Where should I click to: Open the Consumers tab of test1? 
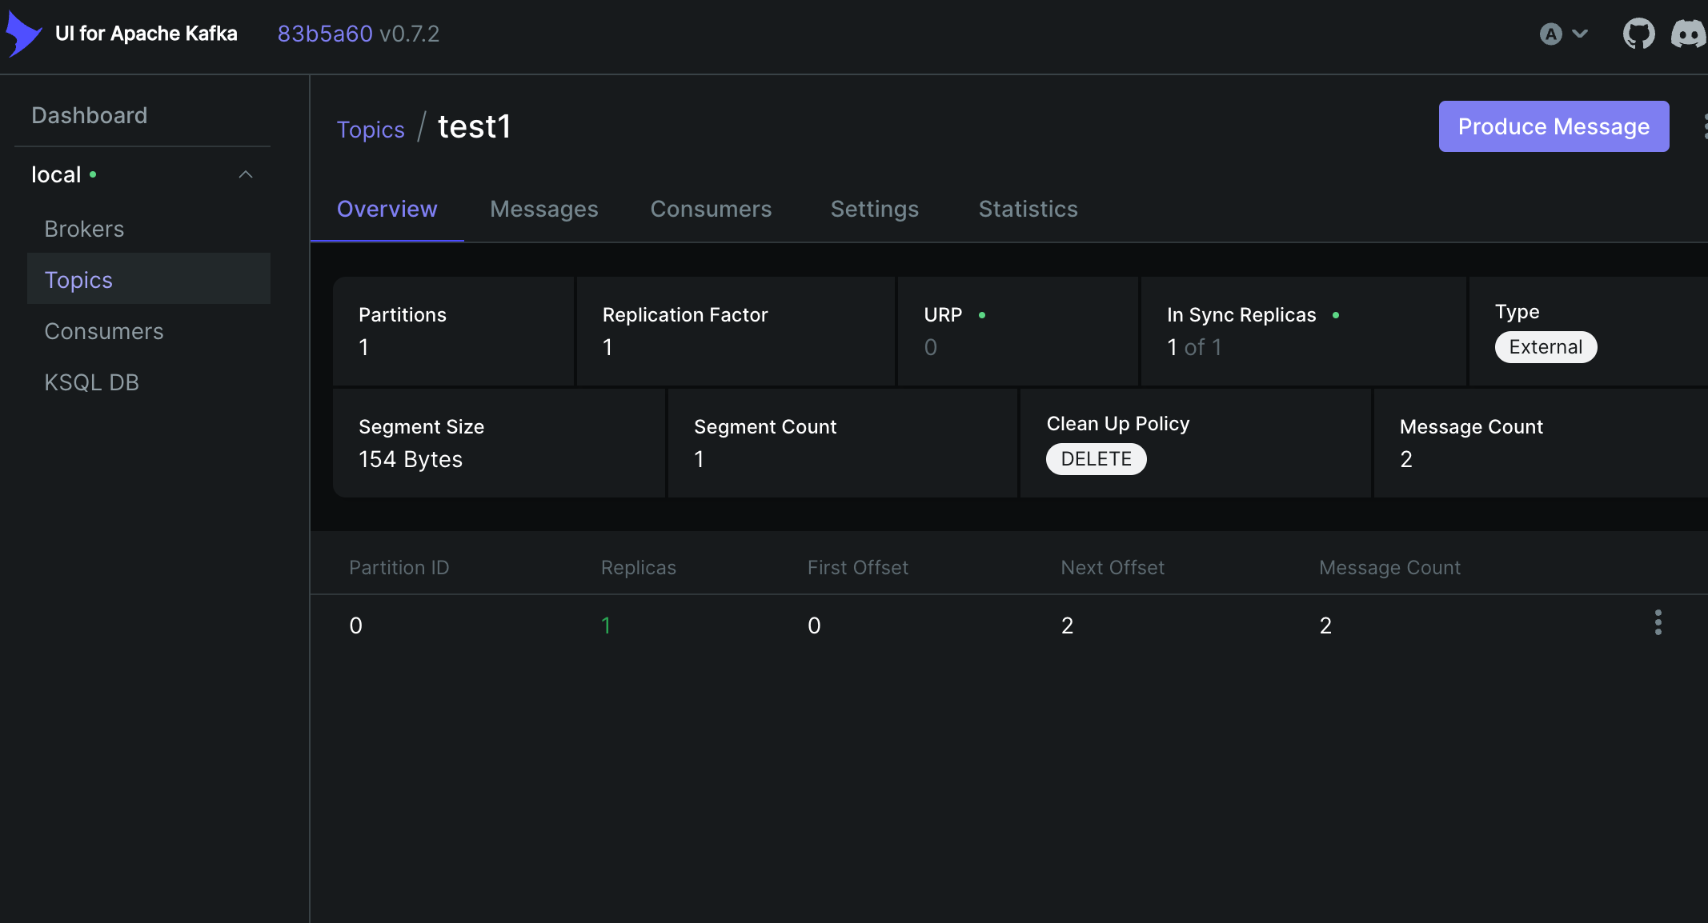point(711,209)
